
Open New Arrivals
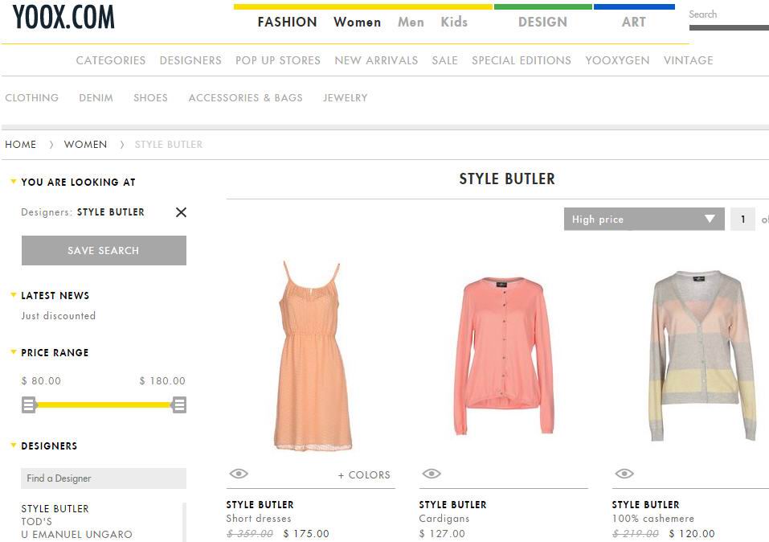[376, 60]
